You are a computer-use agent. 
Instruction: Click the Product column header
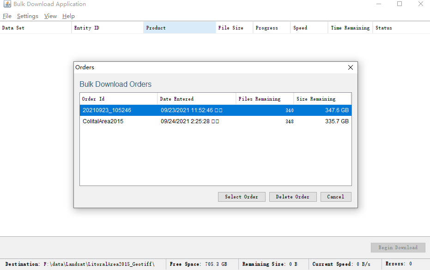click(x=180, y=28)
